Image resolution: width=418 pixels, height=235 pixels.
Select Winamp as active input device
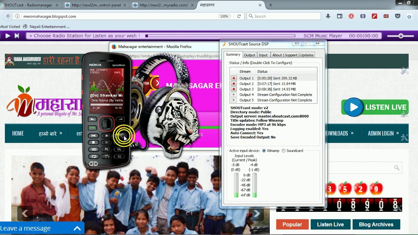pos(271,151)
